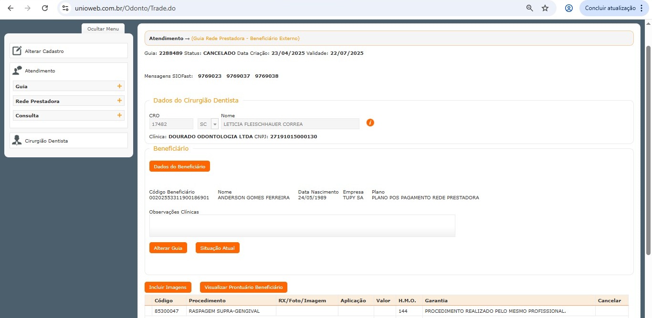This screenshot has height=318, width=652.
Task: Click the Cirurgião Dentista person icon
Action: click(x=17, y=141)
